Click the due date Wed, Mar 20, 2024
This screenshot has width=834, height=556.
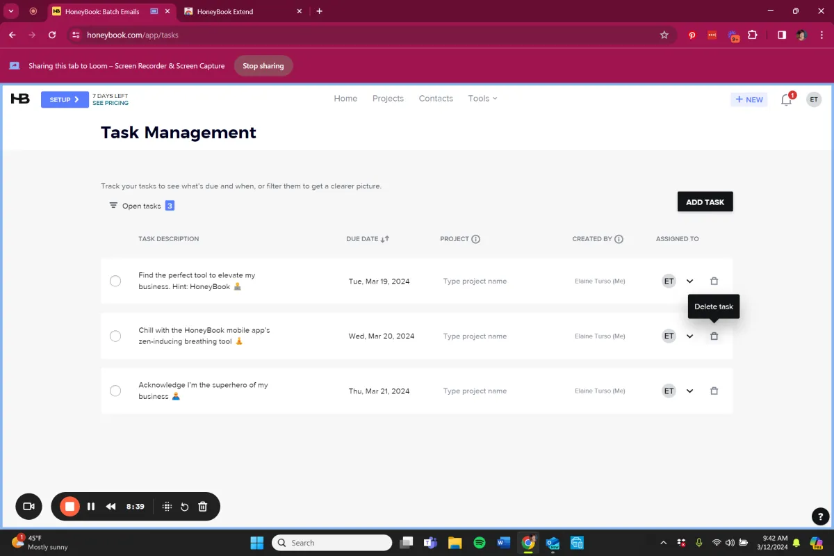click(381, 336)
